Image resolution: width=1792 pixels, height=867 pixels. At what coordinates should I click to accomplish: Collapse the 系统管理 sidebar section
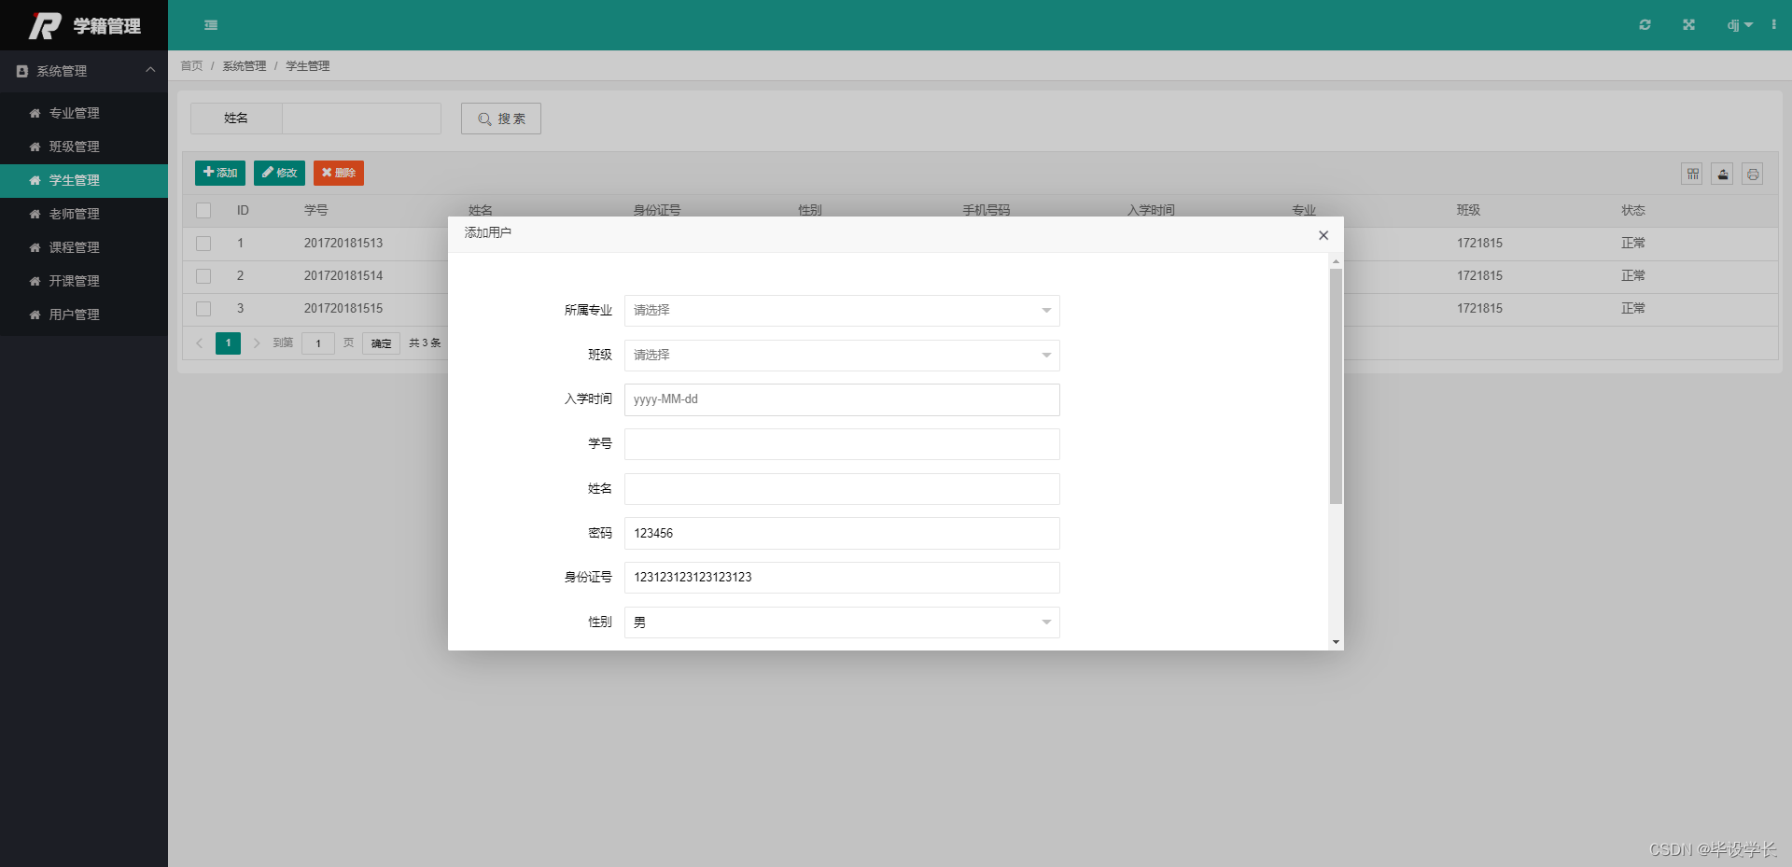[84, 71]
